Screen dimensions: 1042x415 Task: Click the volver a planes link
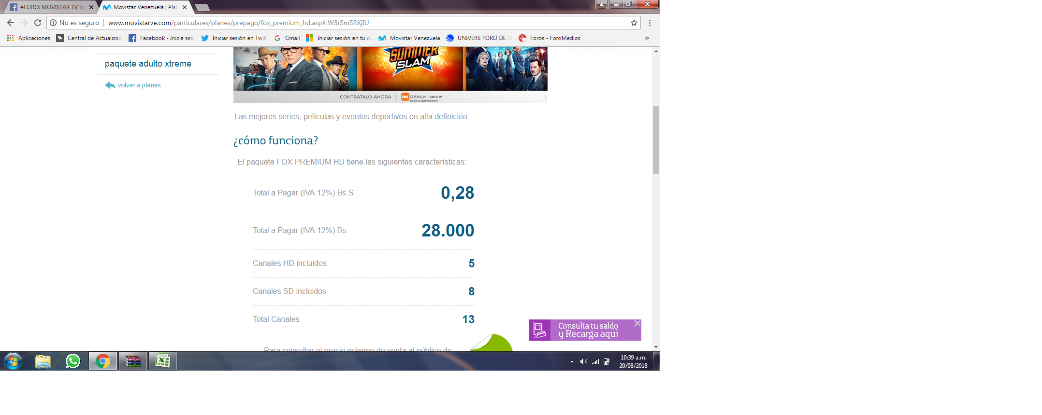coord(139,85)
